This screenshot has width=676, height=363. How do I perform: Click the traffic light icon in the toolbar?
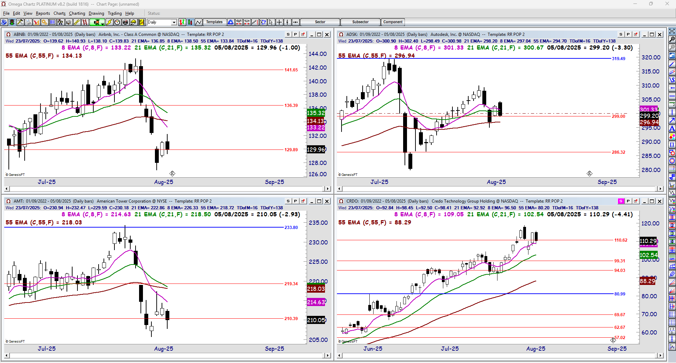(x=12, y=22)
